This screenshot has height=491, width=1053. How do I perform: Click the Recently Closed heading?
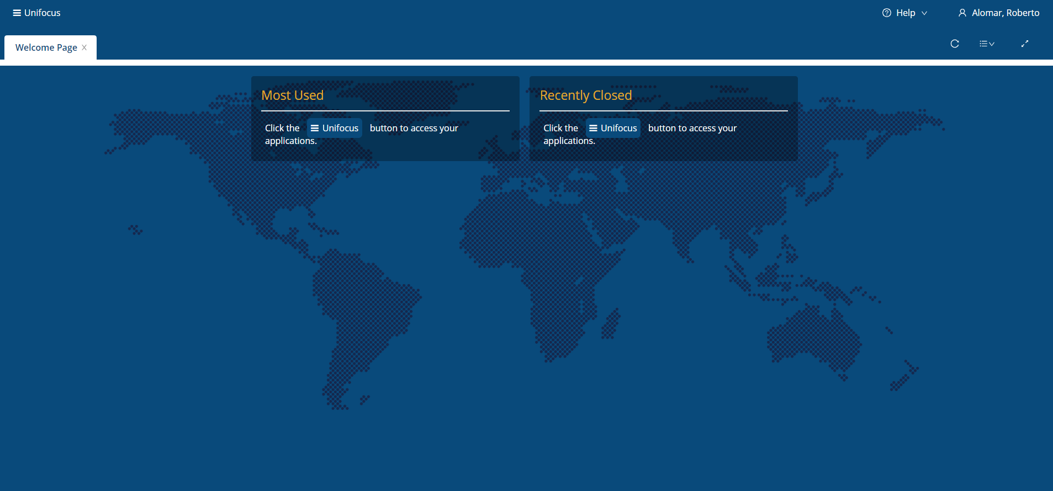click(x=586, y=95)
